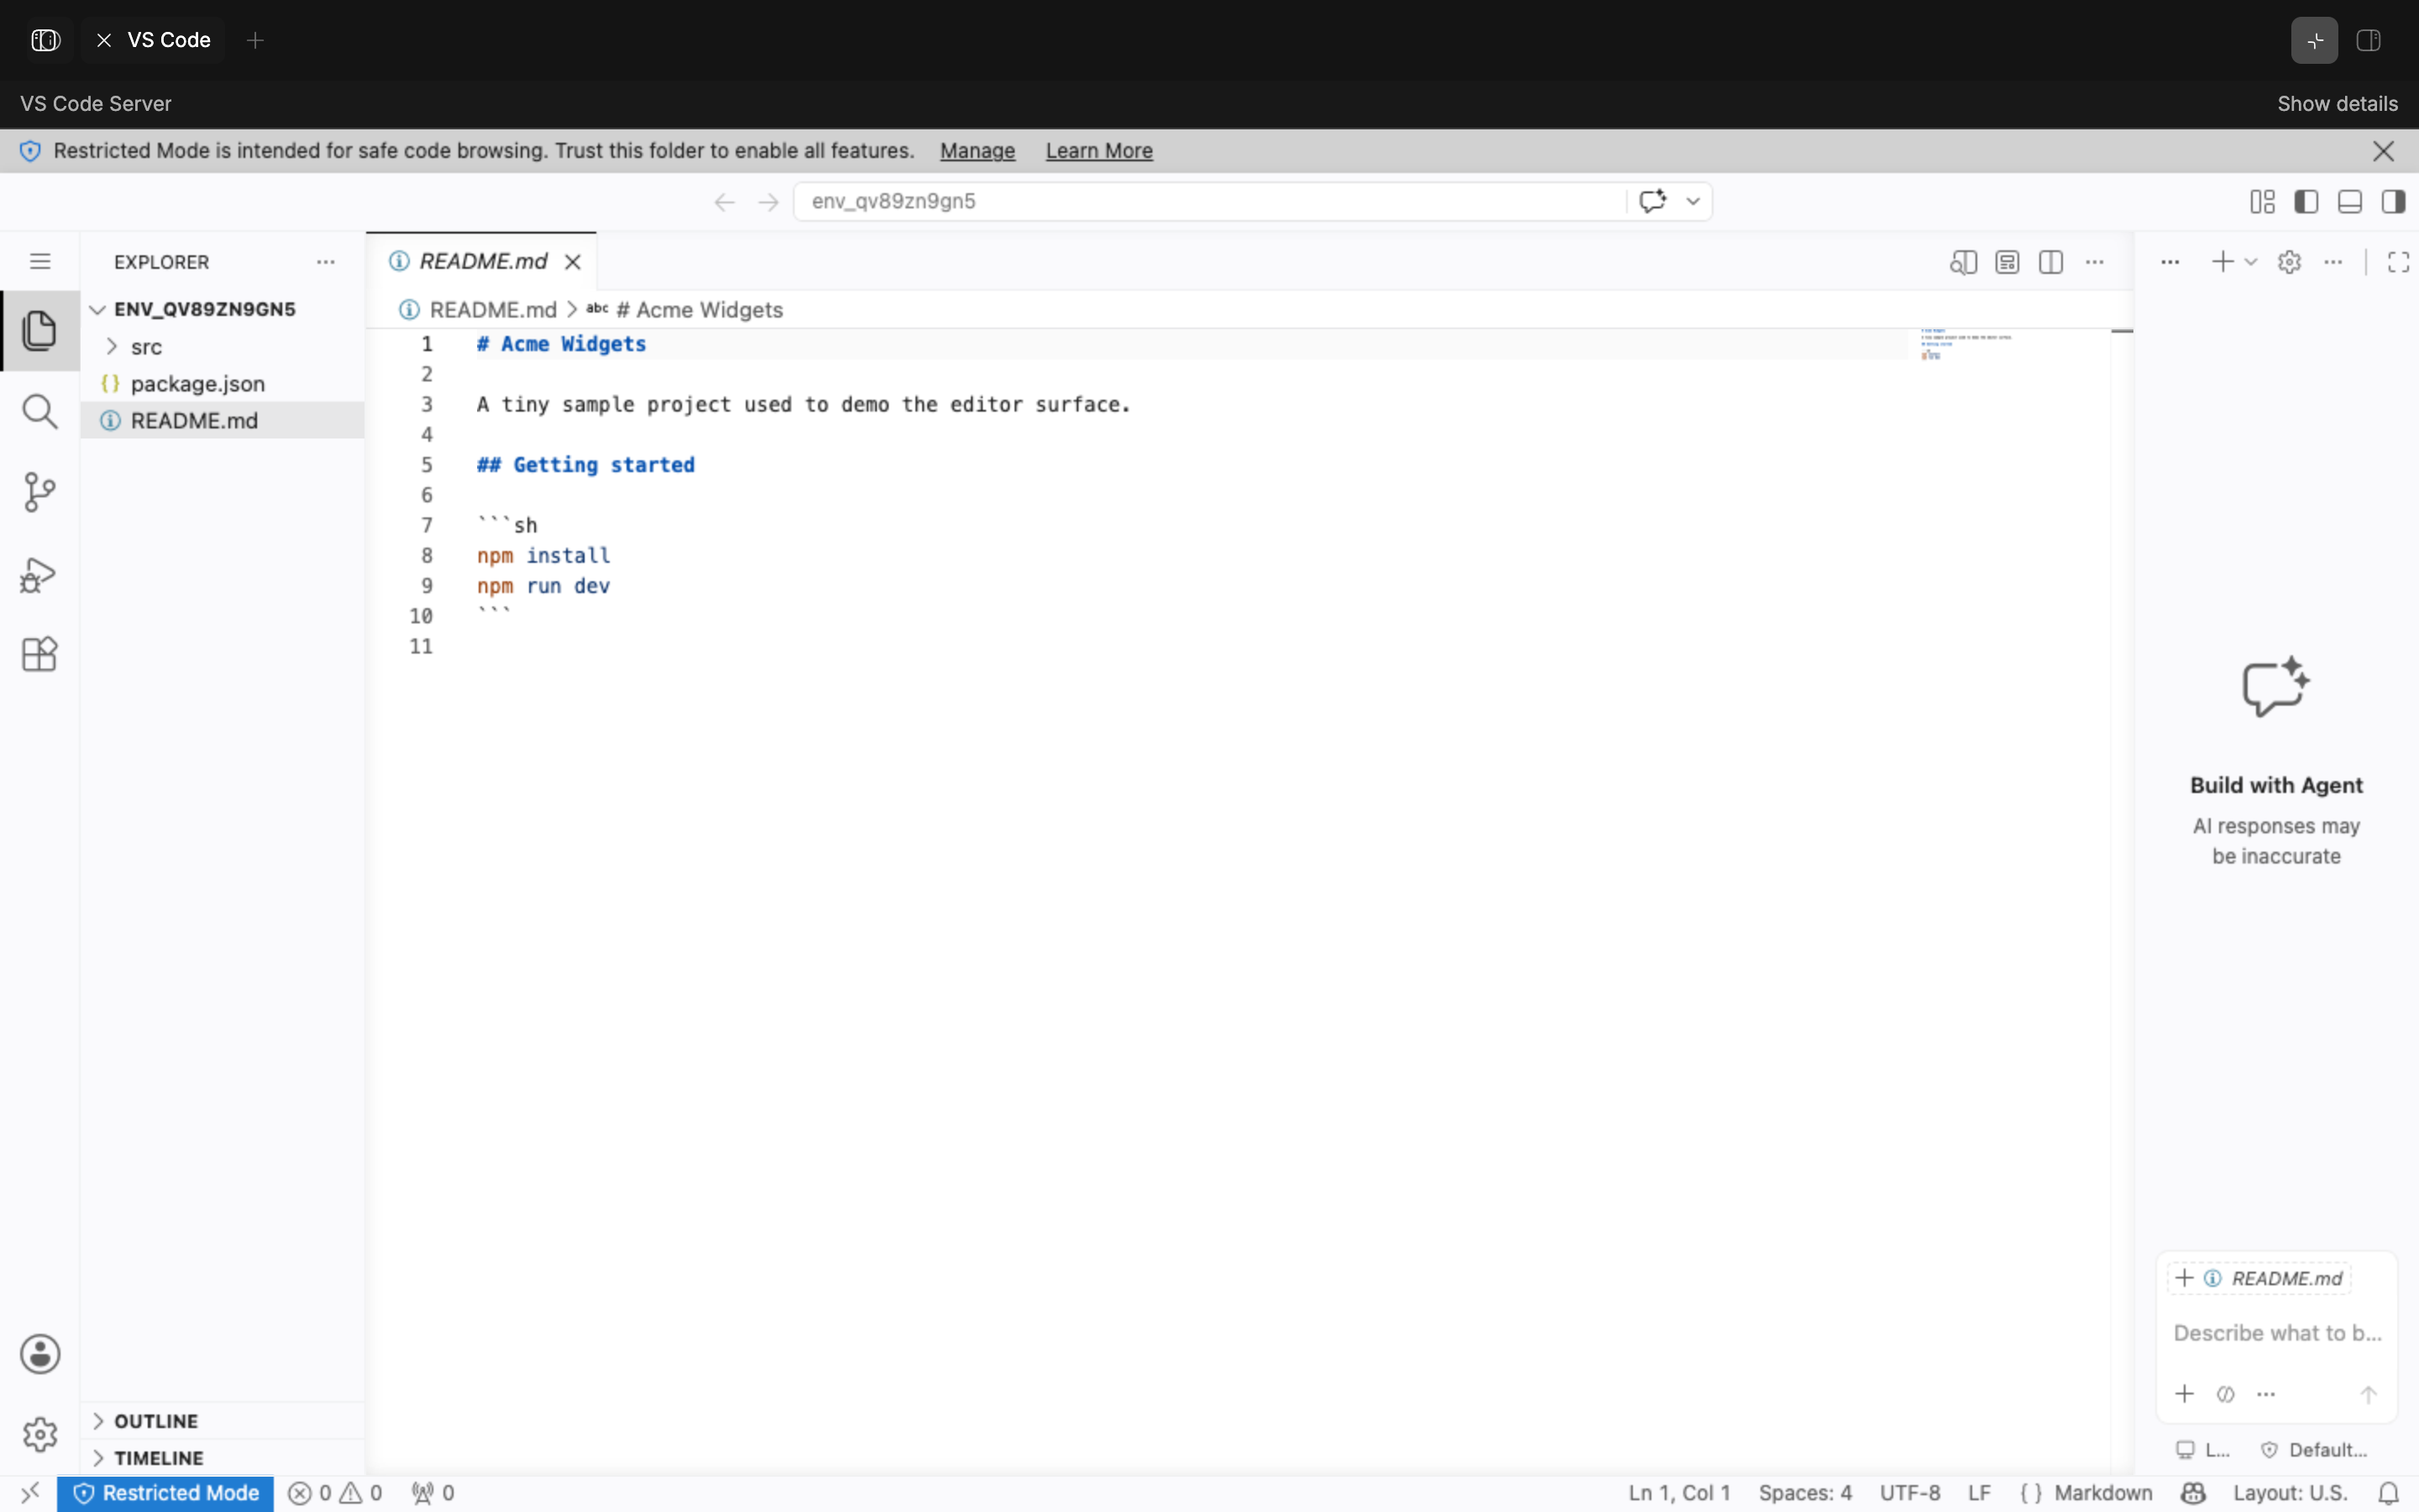Open new chat dropdown arrow
This screenshot has height=1512, width=2419.
2251,262
